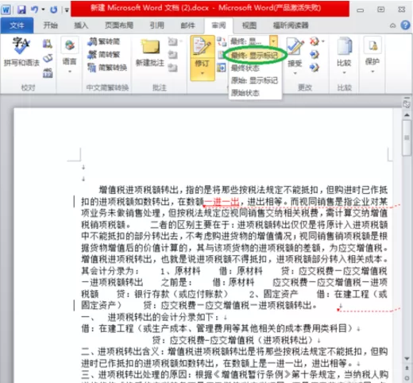Jump to the previous change arrow icon

(x=315, y=55)
